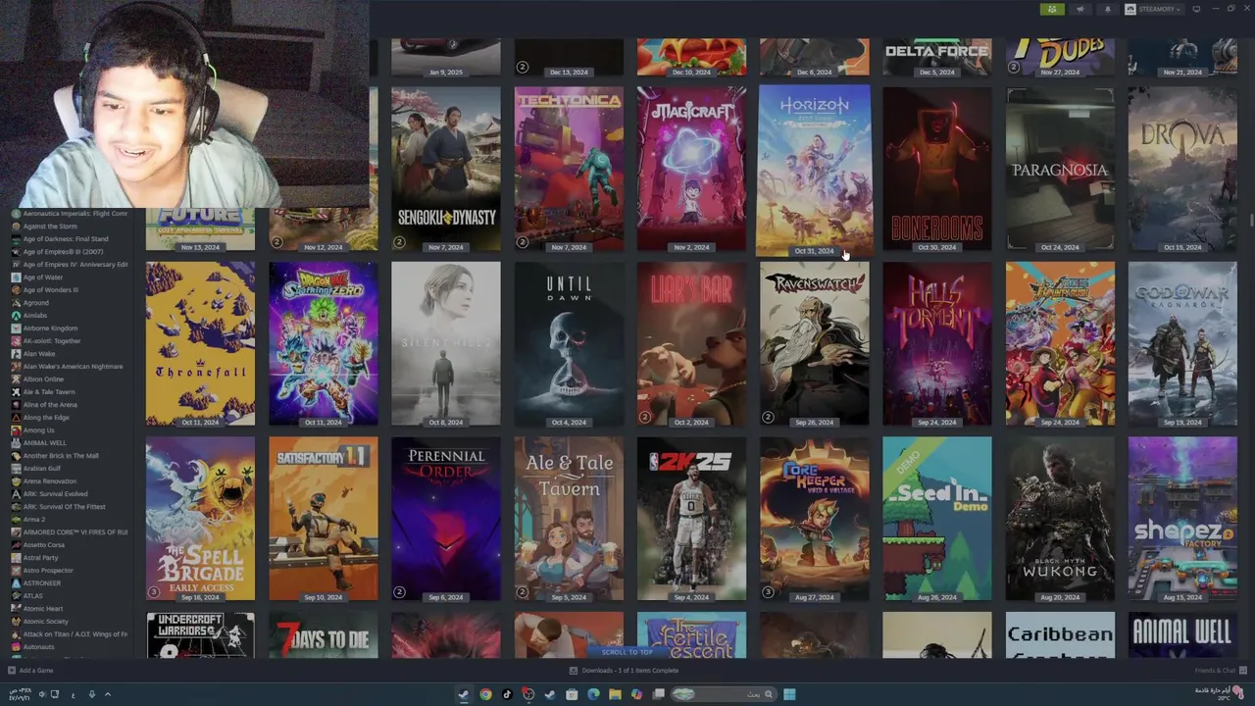Screen dimensions: 1255x706
Task: Select the Liar's Bar cover
Action: click(691, 344)
